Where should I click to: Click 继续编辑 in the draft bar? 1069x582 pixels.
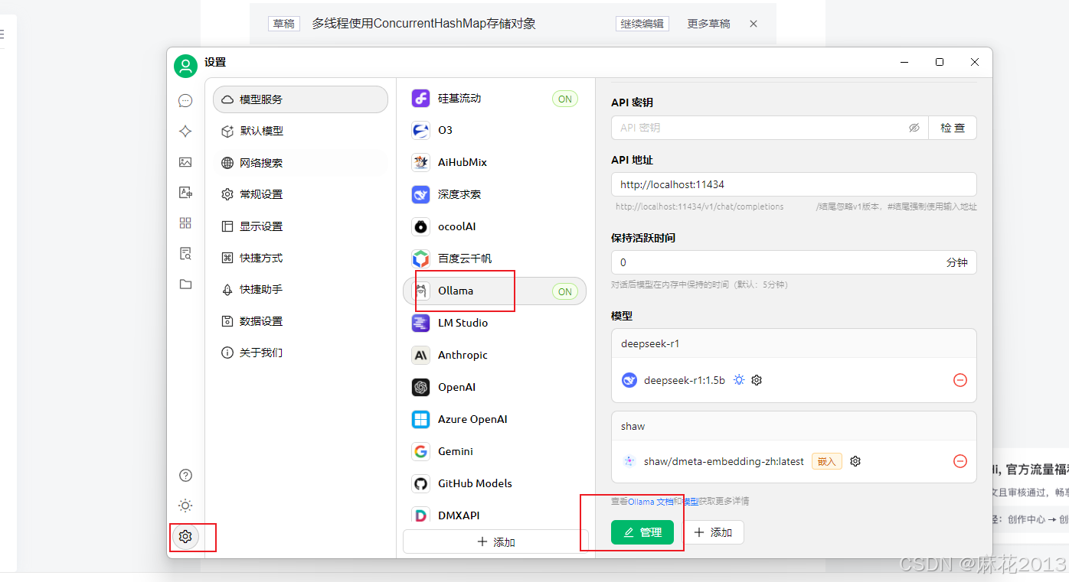642,24
